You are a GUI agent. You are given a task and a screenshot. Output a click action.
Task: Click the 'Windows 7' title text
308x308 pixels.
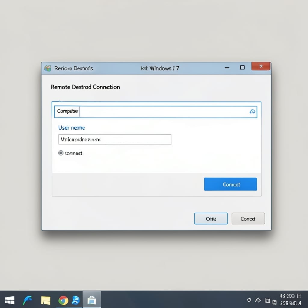tap(164, 68)
